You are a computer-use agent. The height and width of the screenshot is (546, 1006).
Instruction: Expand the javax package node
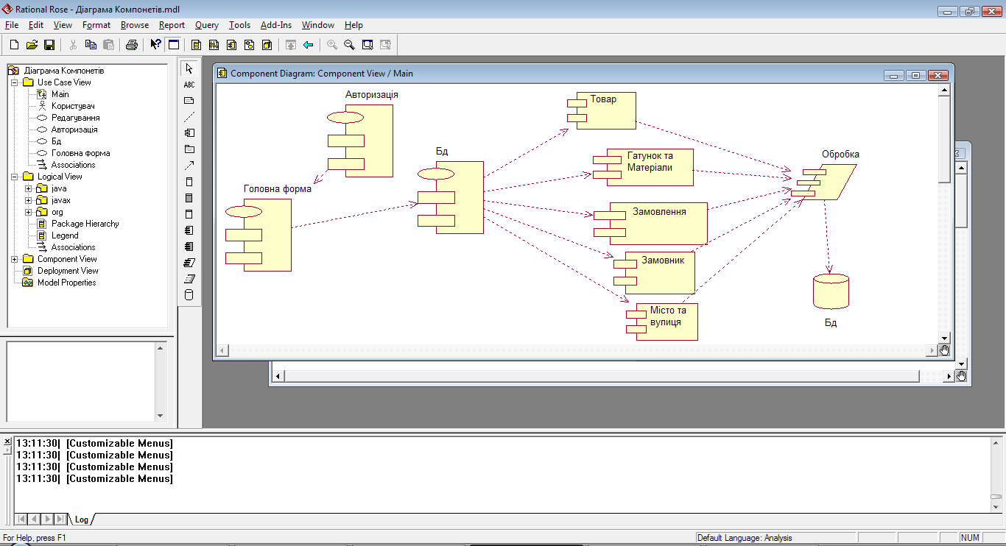tap(29, 200)
